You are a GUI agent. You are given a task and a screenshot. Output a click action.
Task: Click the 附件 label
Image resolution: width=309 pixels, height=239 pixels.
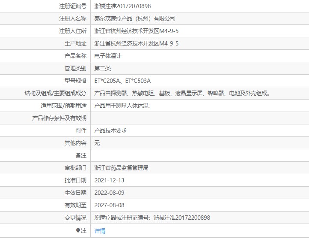coord(81,130)
